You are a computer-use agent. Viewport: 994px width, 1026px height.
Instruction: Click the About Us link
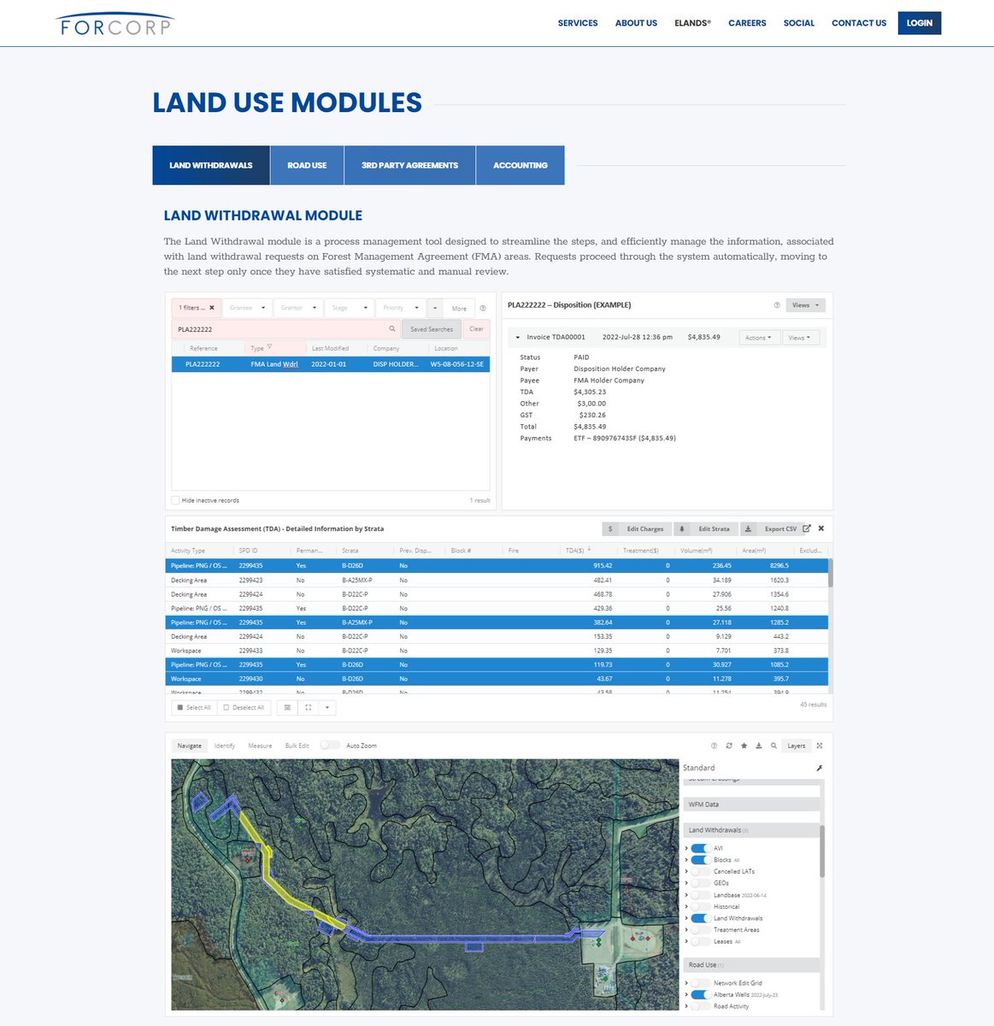click(636, 23)
